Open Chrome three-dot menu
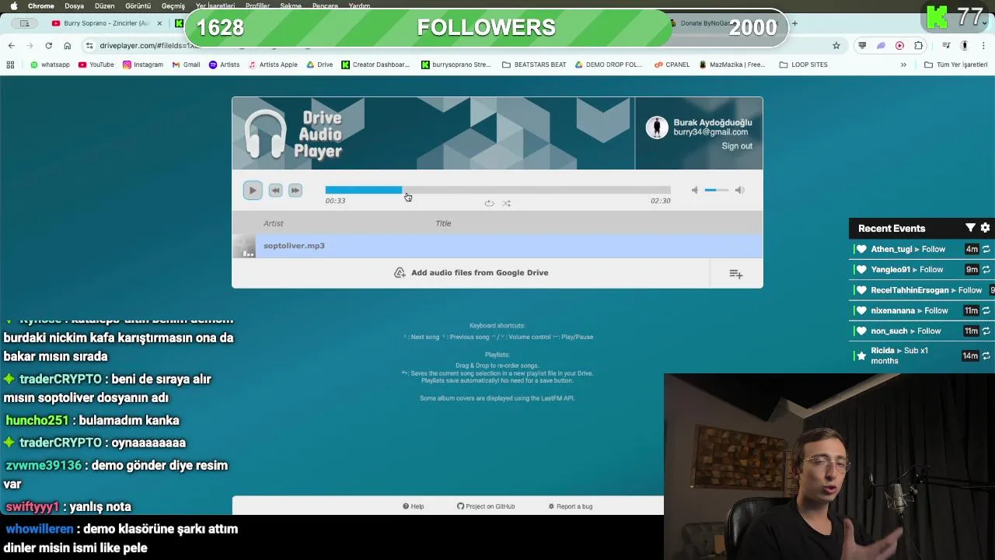Image resolution: width=995 pixels, height=560 pixels. coord(983,45)
